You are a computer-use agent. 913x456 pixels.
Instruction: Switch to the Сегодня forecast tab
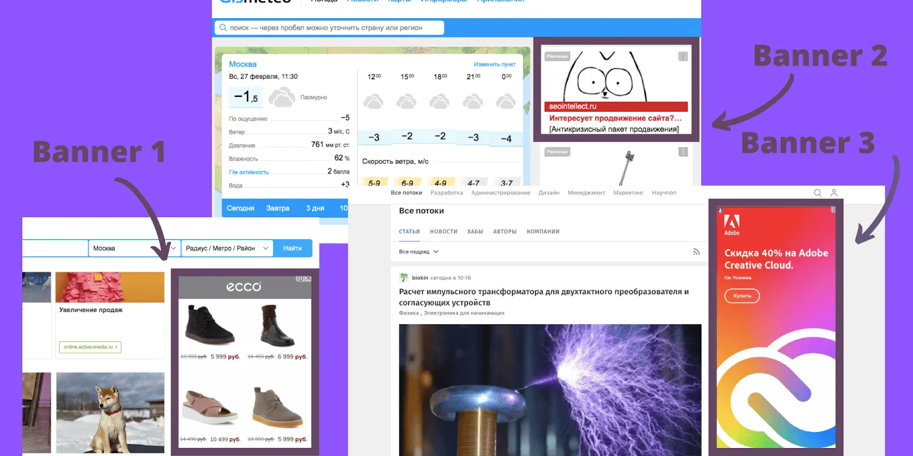point(240,208)
